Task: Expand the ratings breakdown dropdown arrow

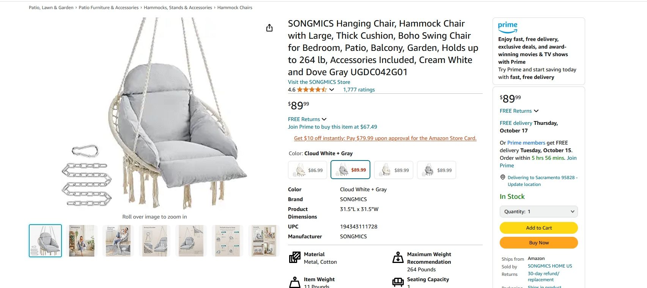Action: [332, 90]
